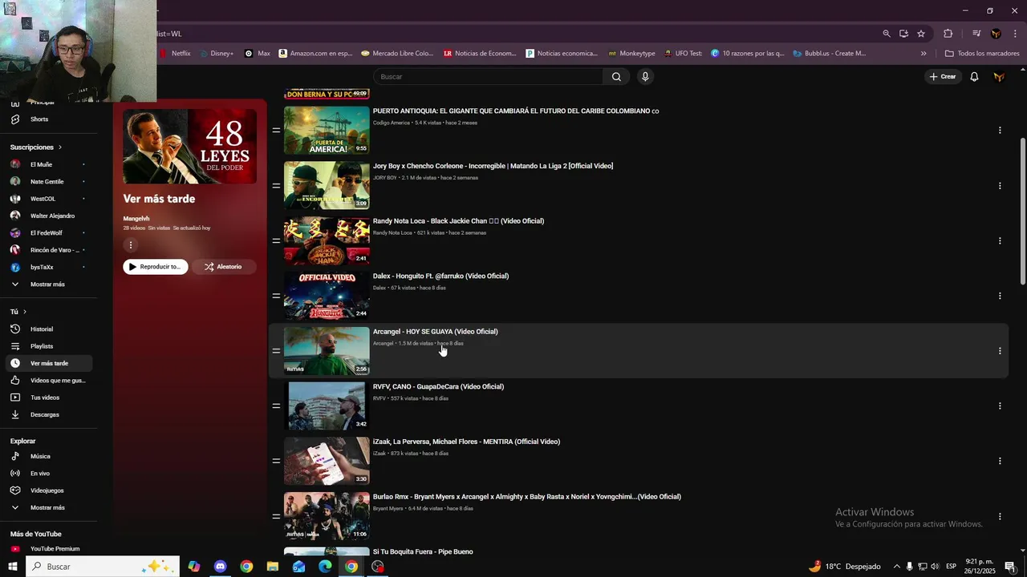The image size is (1027, 577).
Task: Start voice search with microphone icon
Action: point(645,77)
